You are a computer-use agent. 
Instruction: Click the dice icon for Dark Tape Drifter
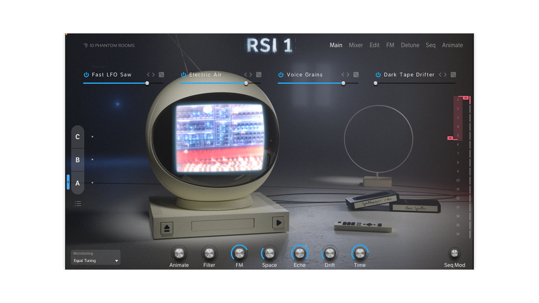click(x=453, y=75)
